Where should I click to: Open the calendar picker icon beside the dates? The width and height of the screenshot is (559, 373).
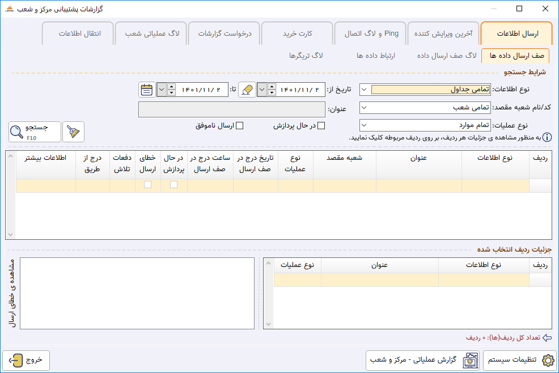click(146, 90)
